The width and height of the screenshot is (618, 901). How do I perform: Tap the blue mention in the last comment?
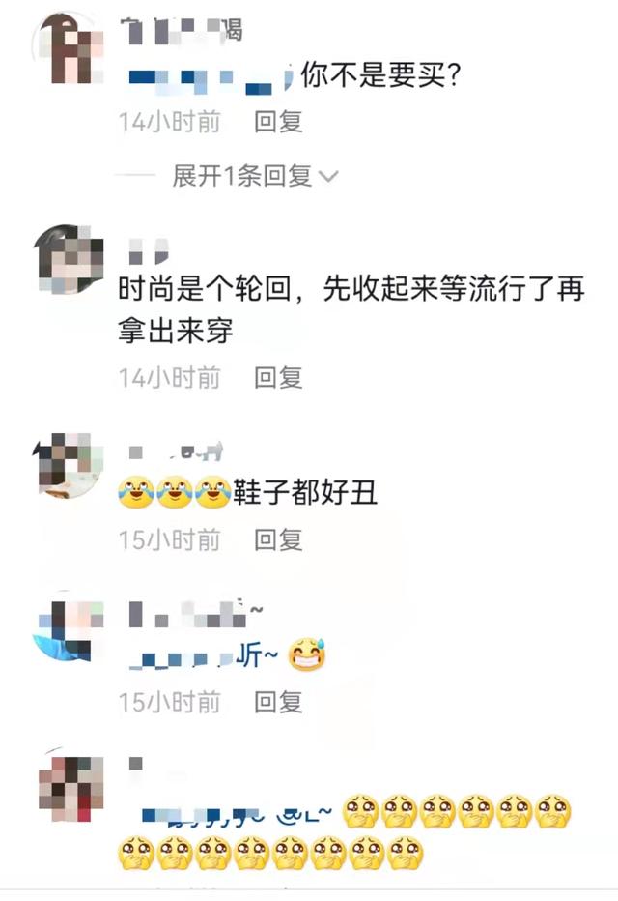tap(237, 814)
